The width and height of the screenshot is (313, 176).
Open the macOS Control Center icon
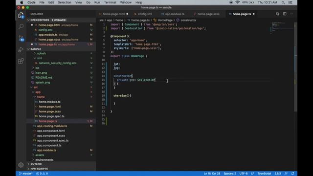pos(291,2)
